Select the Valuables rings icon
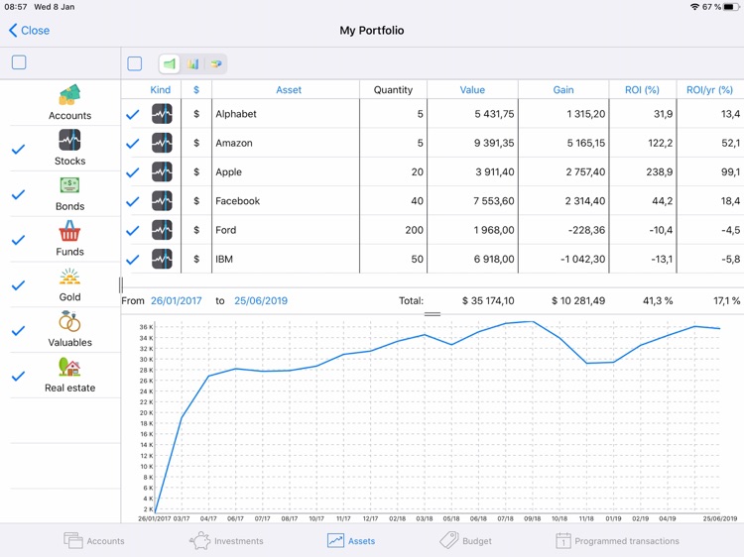The height and width of the screenshot is (557, 744). tap(69, 321)
